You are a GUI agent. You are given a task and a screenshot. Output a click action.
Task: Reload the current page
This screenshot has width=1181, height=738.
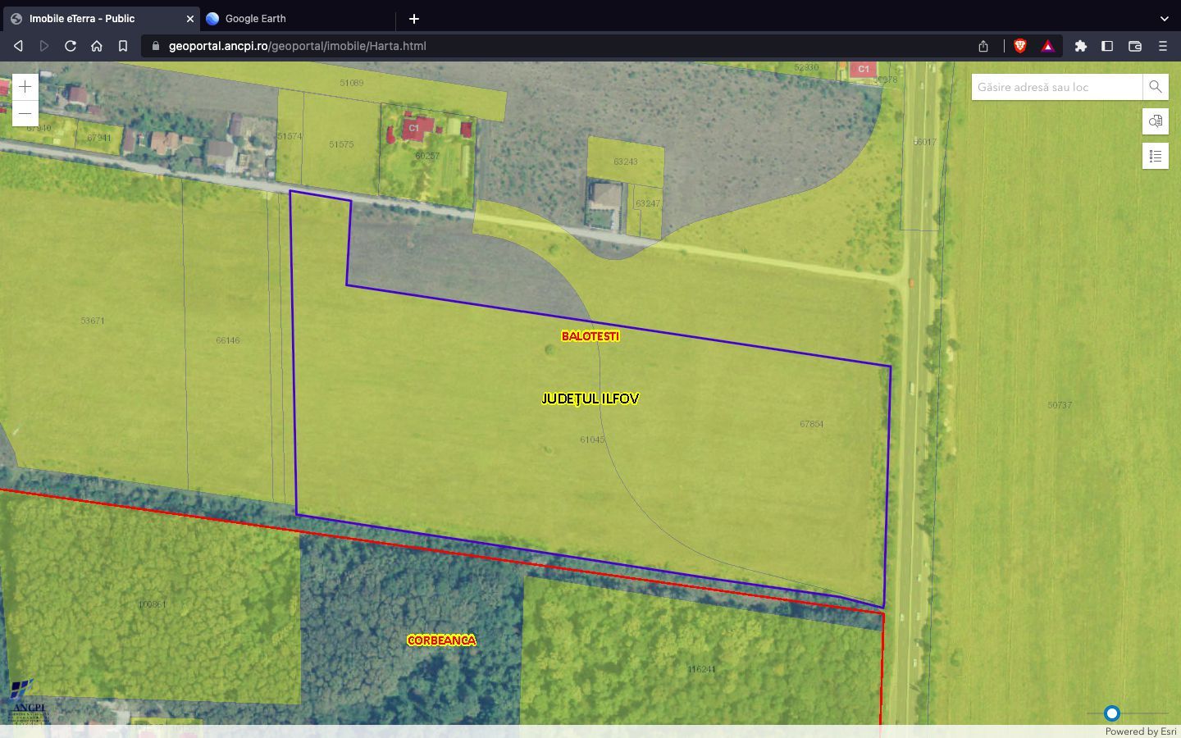coord(71,46)
